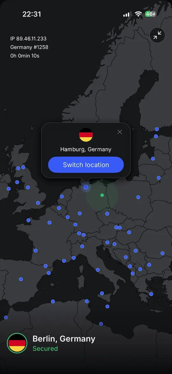Tap the Germany #1258 server label
The width and height of the screenshot is (172, 374).
[x=29, y=47]
